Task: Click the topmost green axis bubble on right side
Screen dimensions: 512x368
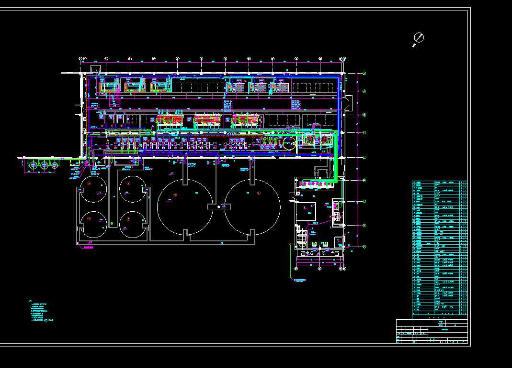Action: [x=364, y=74]
